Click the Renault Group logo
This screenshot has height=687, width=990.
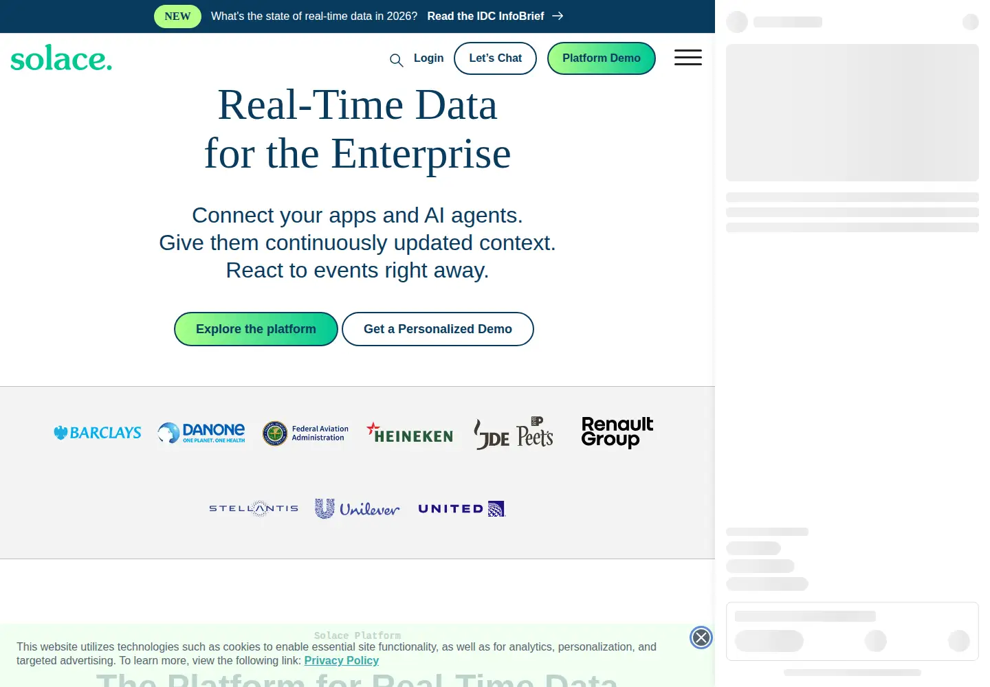617,433
